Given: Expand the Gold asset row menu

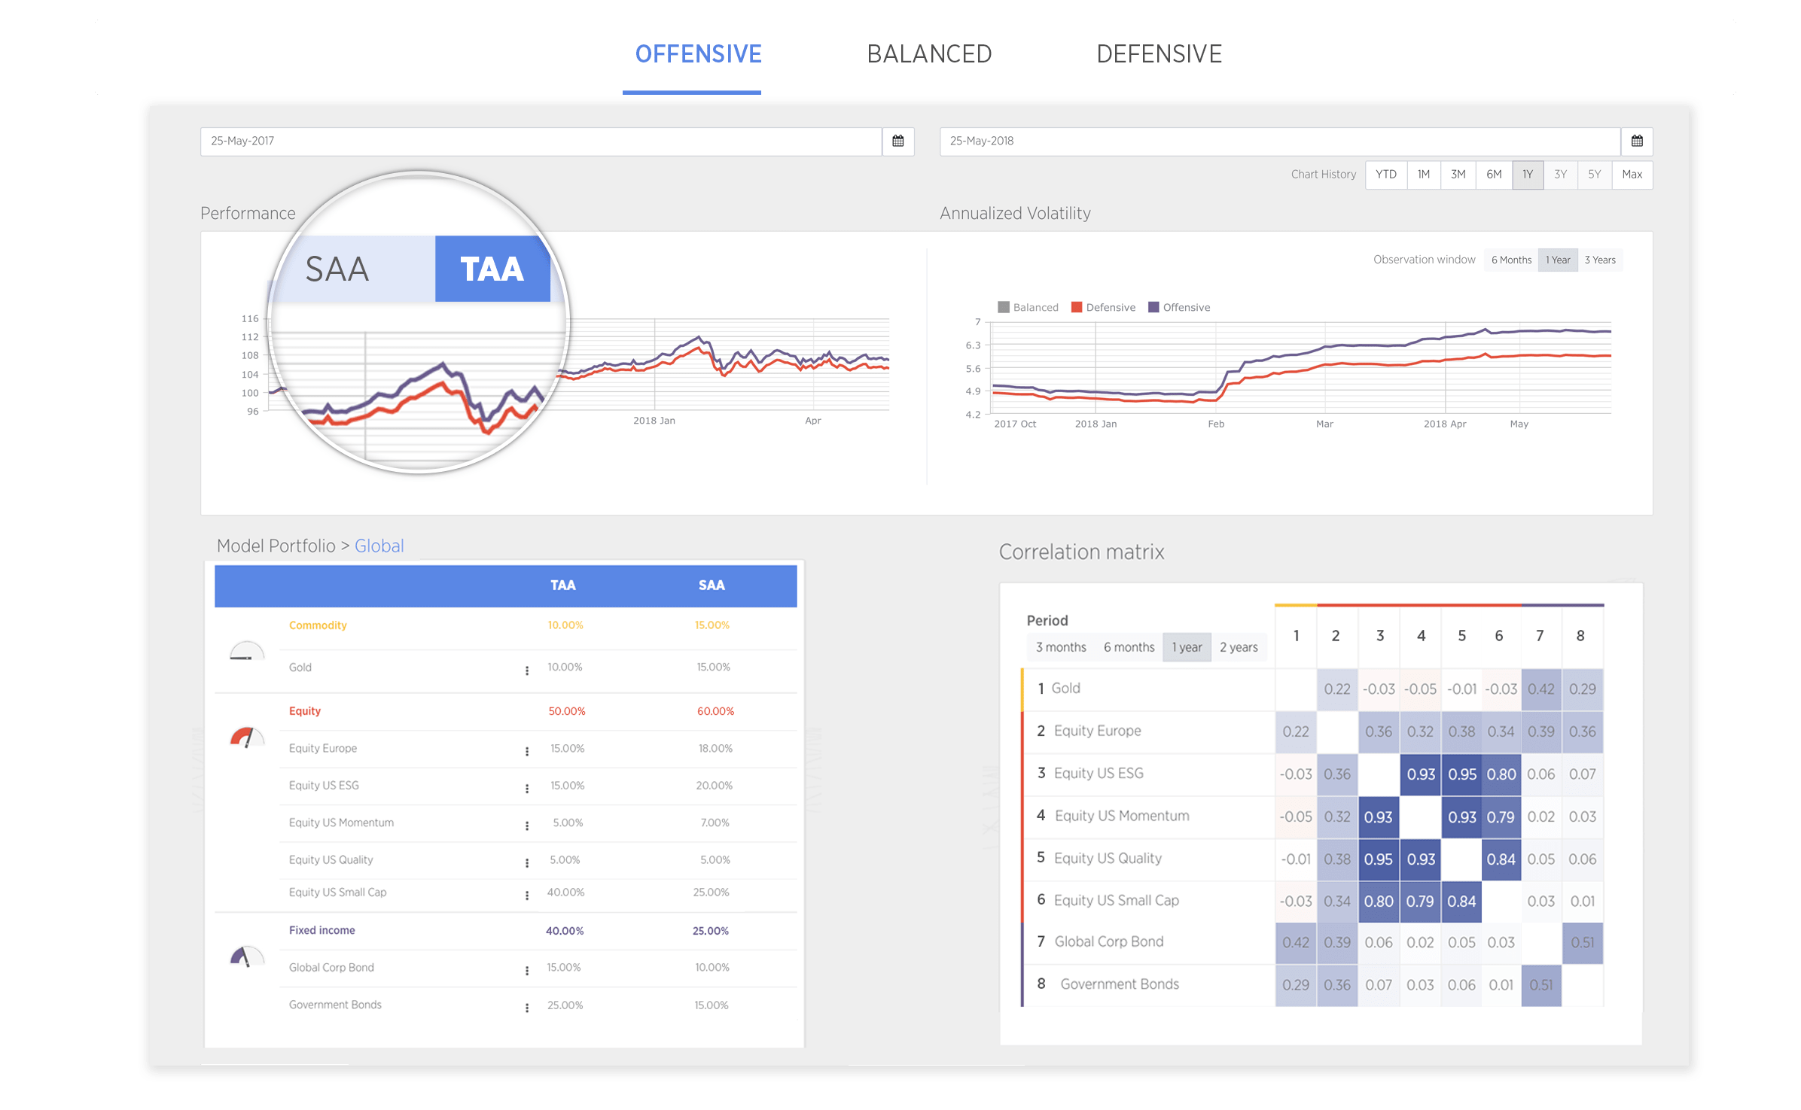Looking at the screenshot, I should pos(525,669).
